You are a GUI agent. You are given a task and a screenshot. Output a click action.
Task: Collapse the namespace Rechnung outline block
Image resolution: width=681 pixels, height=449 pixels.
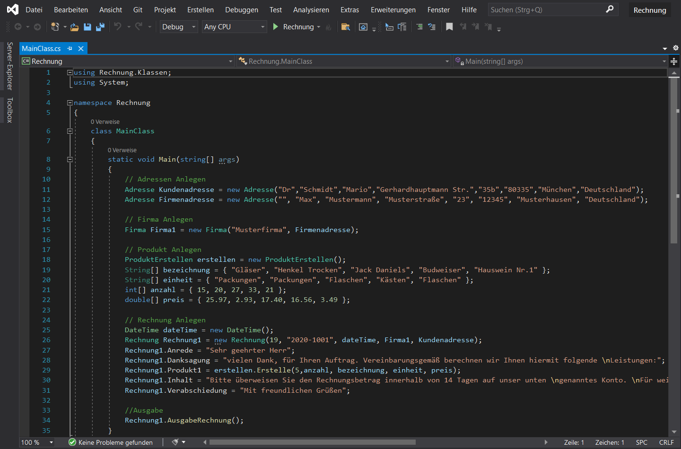pyautogui.click(x=70, y=103)
